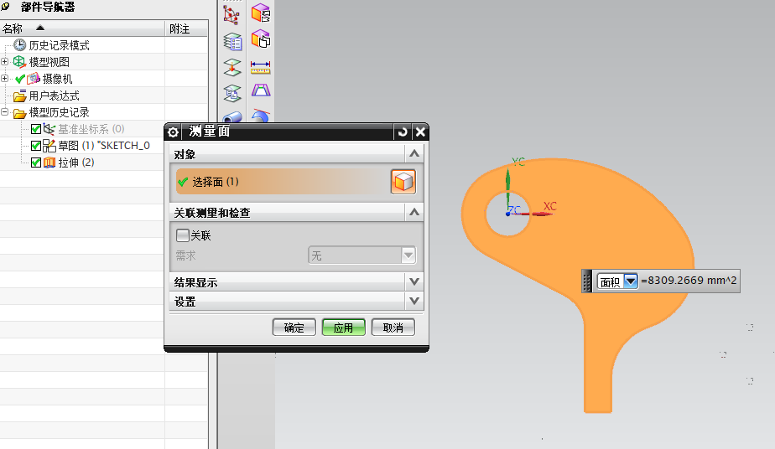Click the copy to layer icon

click(232, 91)
